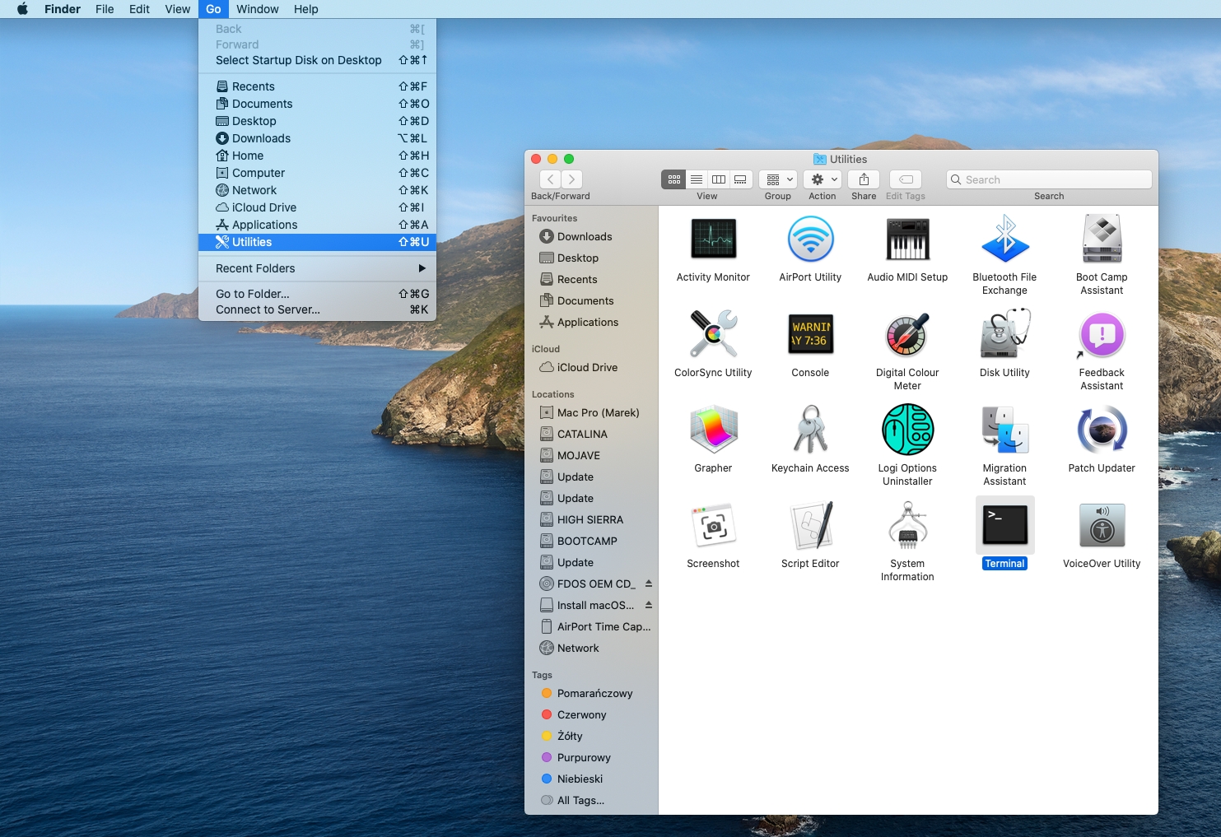Screen dimensions: 1221x837
Task: Select Bluetooth File Exchange icon
Action: (1004, 239)
